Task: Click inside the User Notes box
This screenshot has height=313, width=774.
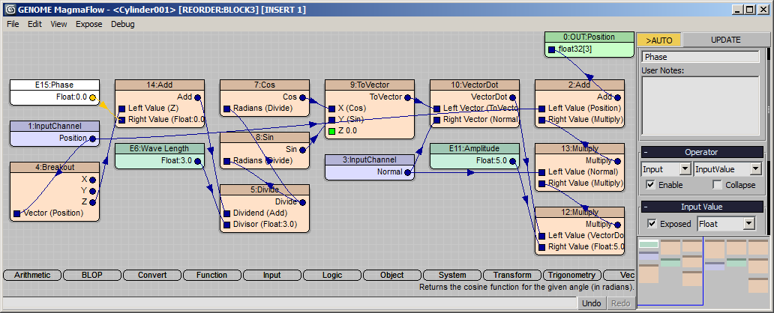Action: point(700,105)
